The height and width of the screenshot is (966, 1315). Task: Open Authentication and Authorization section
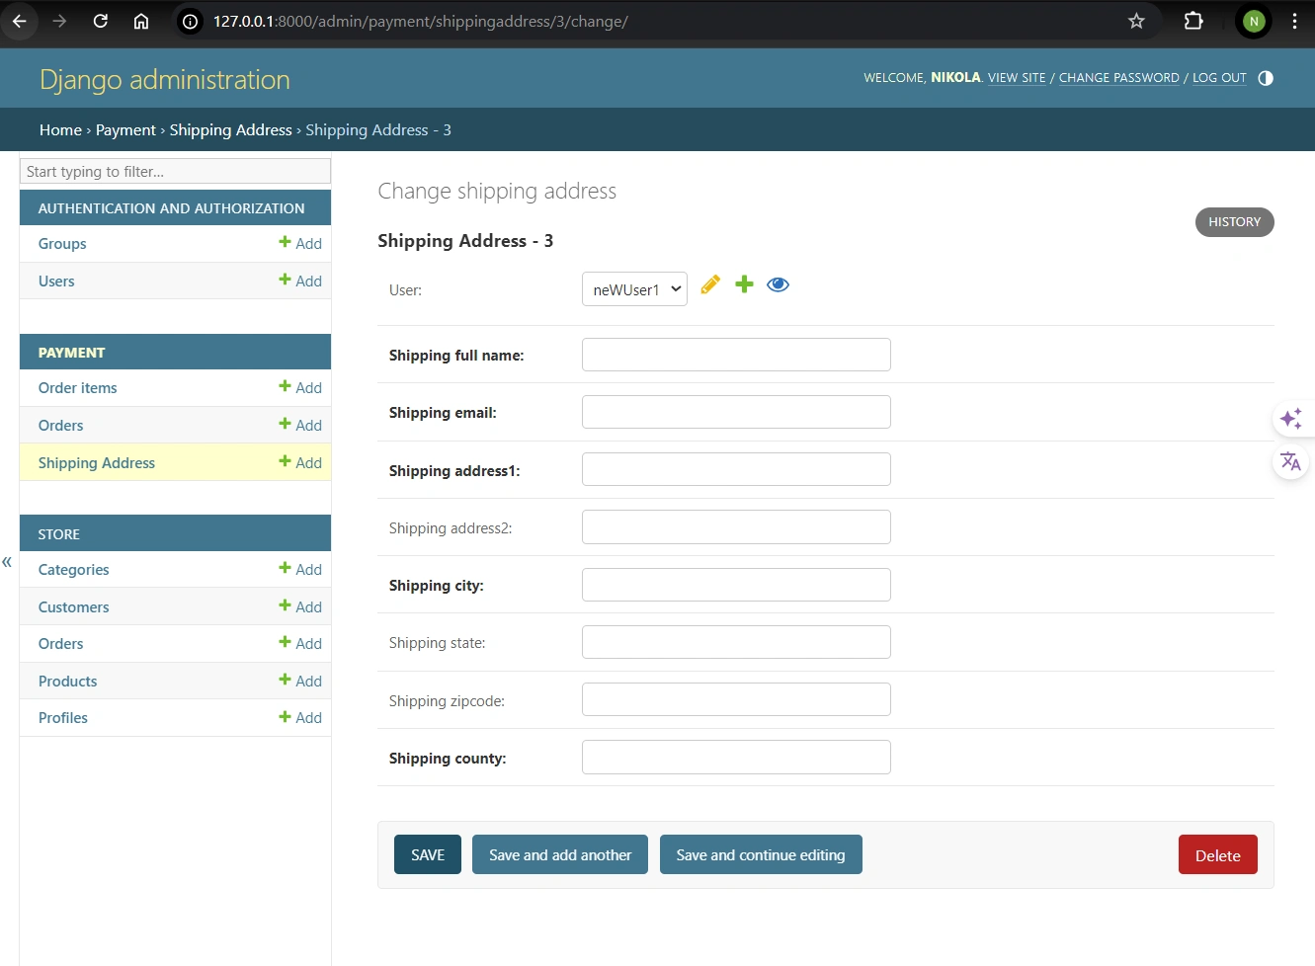pos(172,208)
